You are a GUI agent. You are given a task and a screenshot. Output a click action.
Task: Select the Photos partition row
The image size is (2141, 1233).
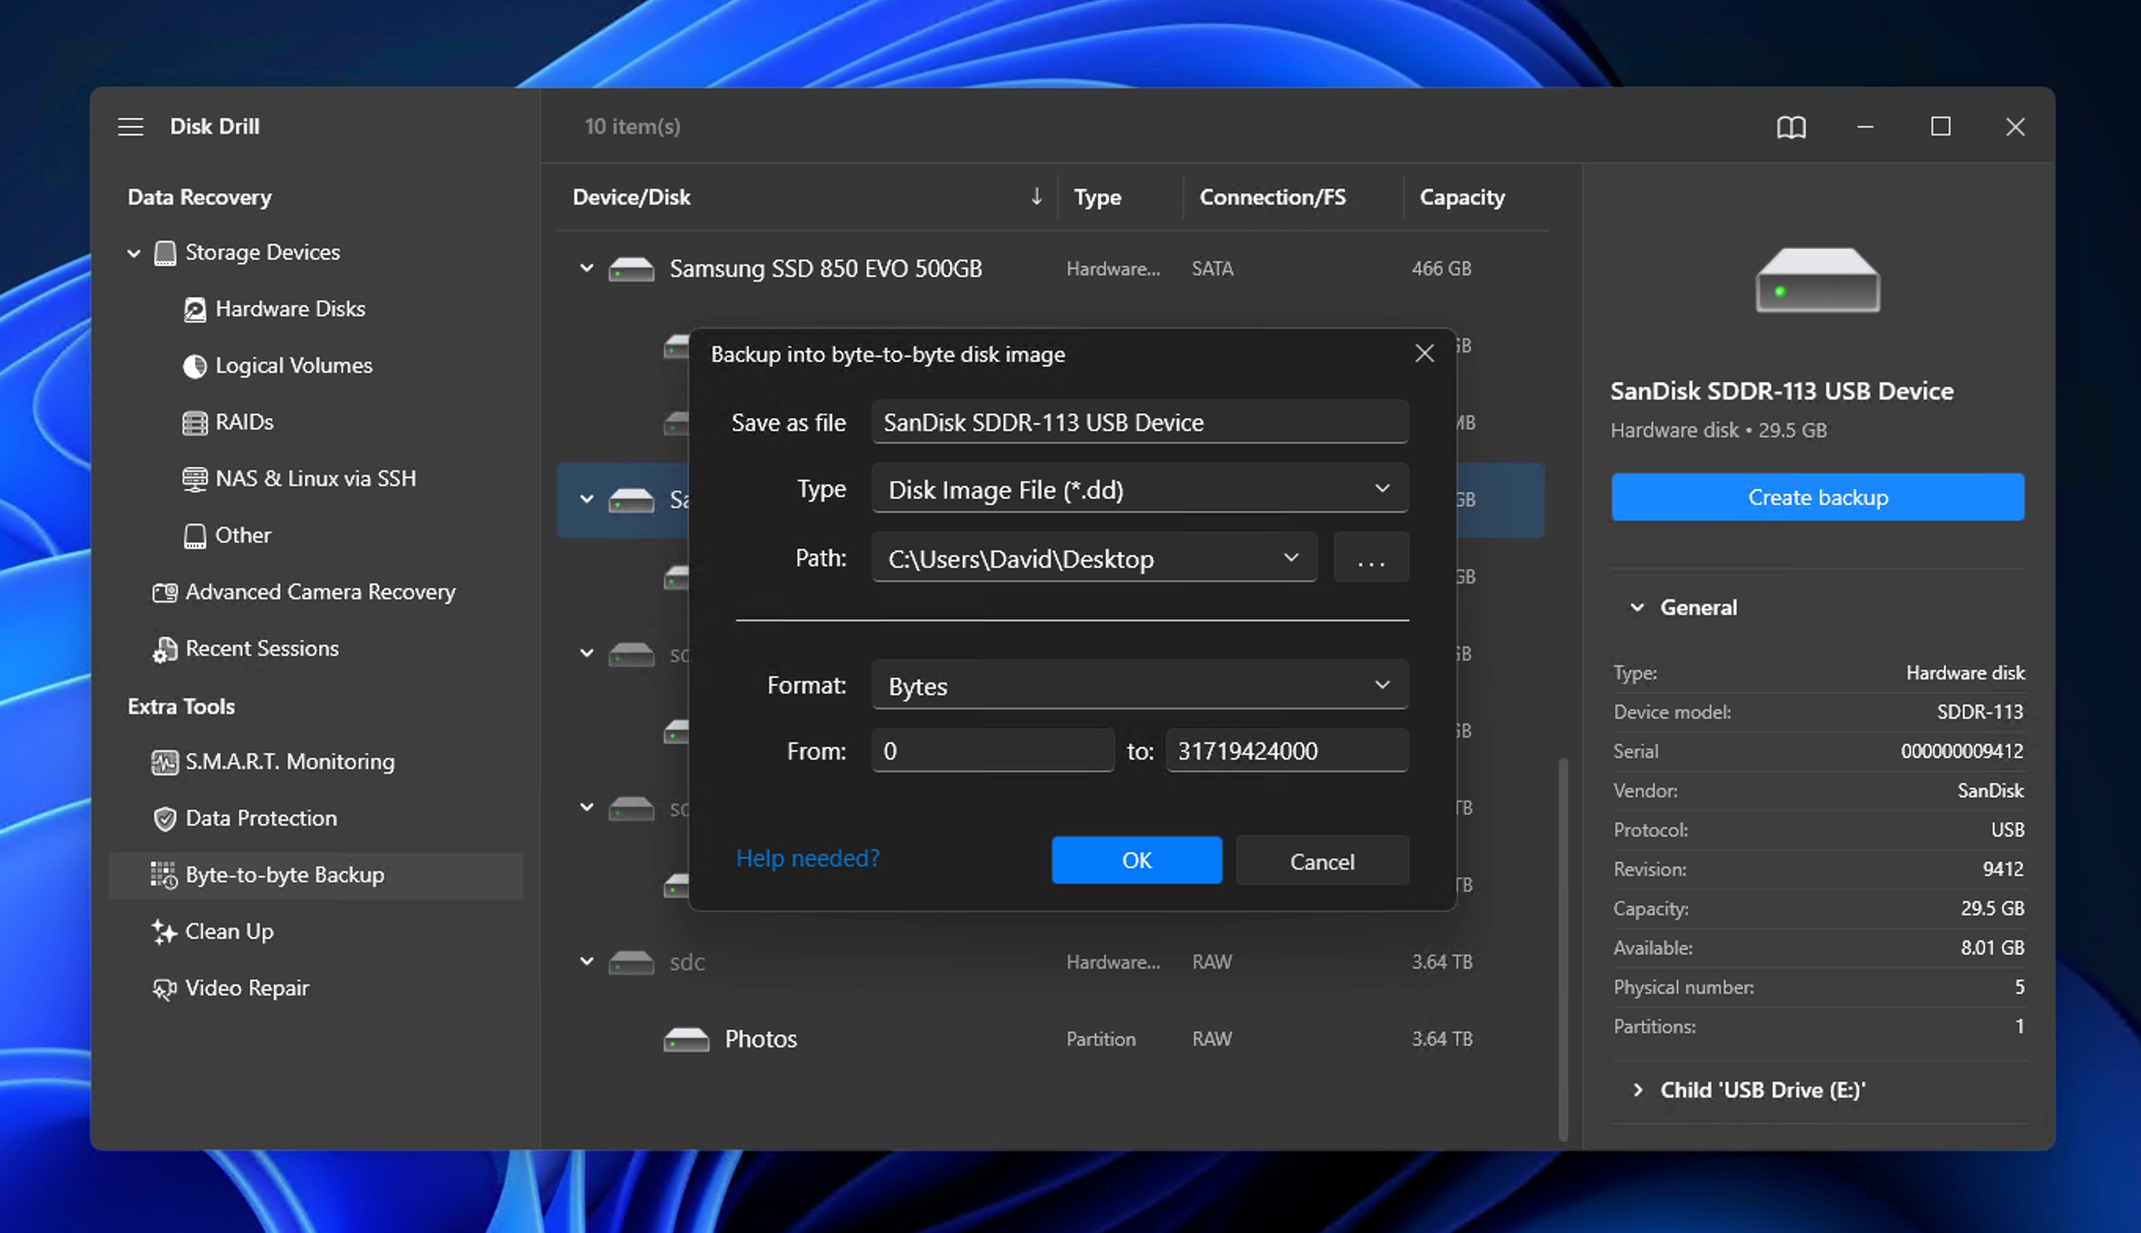coord(1050,1039)
